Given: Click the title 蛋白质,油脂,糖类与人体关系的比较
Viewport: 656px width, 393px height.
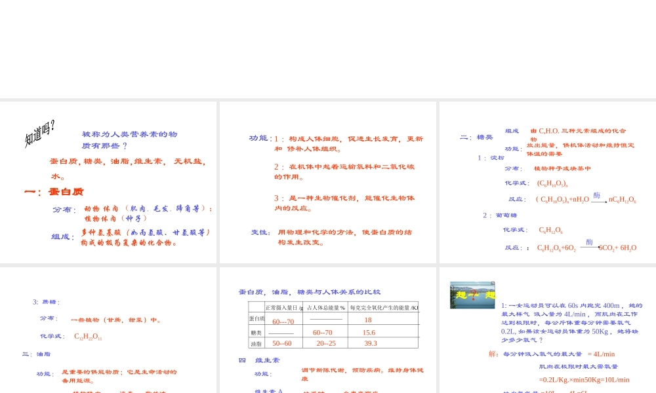Looking at the screenshot, I should [x=310, y=292].
